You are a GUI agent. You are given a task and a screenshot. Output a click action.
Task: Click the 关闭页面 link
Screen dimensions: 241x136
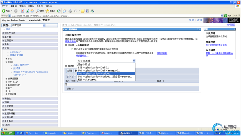pyautogui.click(x=231, y=25)
